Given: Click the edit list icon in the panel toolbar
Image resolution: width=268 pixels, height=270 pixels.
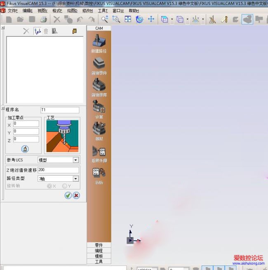Looking at the screenshot, I should click(54, 31).
